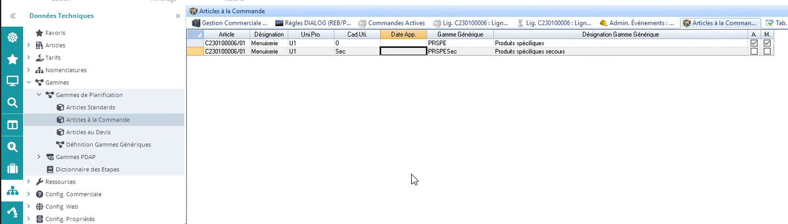The height and width of the screenshot is (224, 788).
Task: Open the ship wheel icon in sidebar
Action: click(x=12, y=37)
